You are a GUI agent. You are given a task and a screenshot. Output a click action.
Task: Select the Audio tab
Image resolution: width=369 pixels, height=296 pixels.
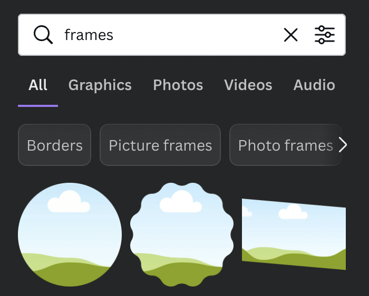click(314, 85)
